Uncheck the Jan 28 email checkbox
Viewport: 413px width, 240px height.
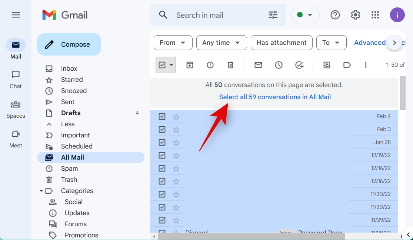(162, 143)
